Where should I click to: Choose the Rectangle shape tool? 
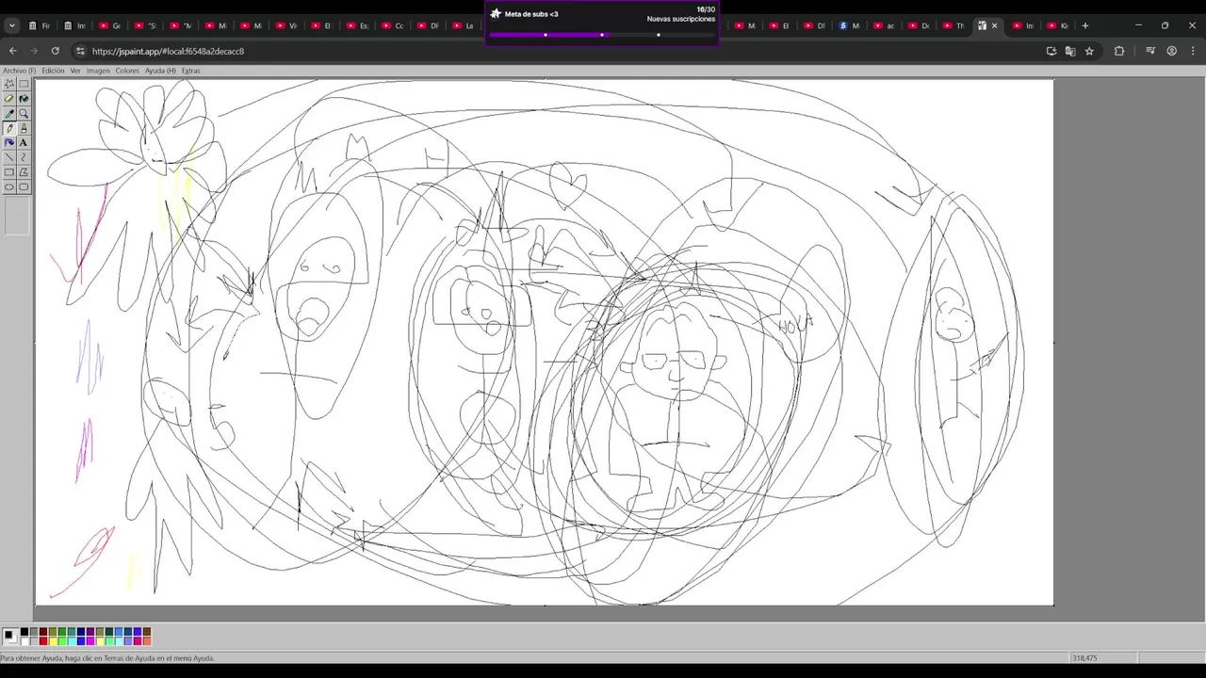pos(9,172)
